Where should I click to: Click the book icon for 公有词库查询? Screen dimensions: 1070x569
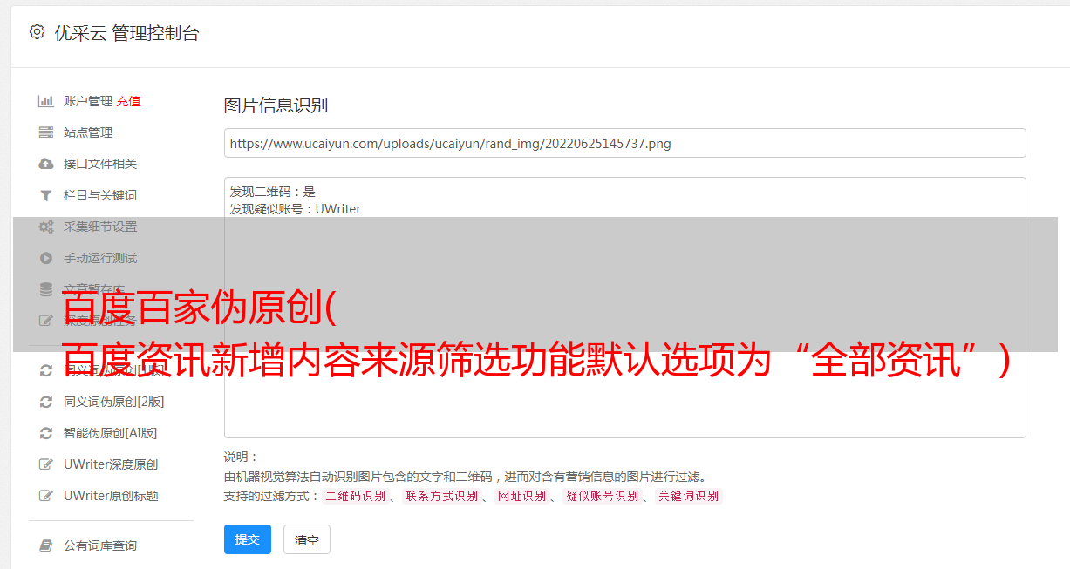coord(46,545)
